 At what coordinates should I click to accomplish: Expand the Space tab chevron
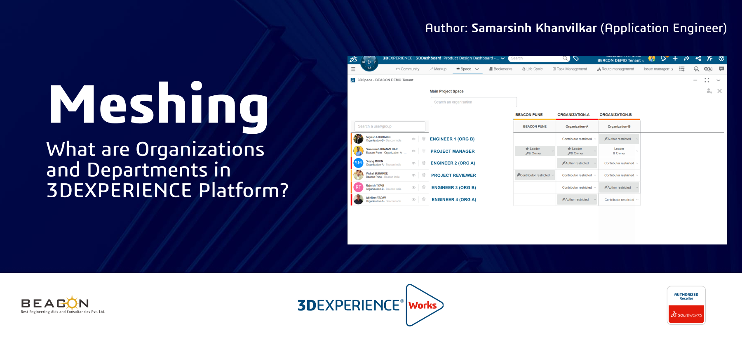tap(477, 69)
